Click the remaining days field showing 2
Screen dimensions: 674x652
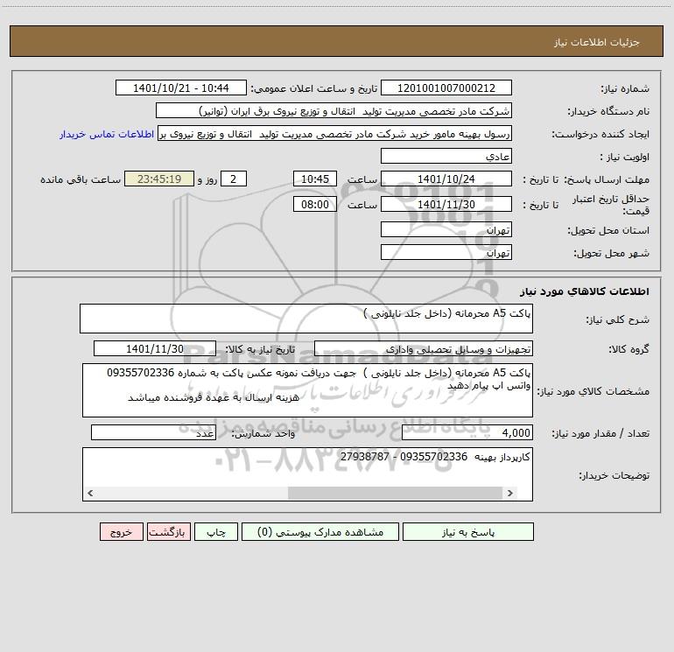click(x=234, y=179)
